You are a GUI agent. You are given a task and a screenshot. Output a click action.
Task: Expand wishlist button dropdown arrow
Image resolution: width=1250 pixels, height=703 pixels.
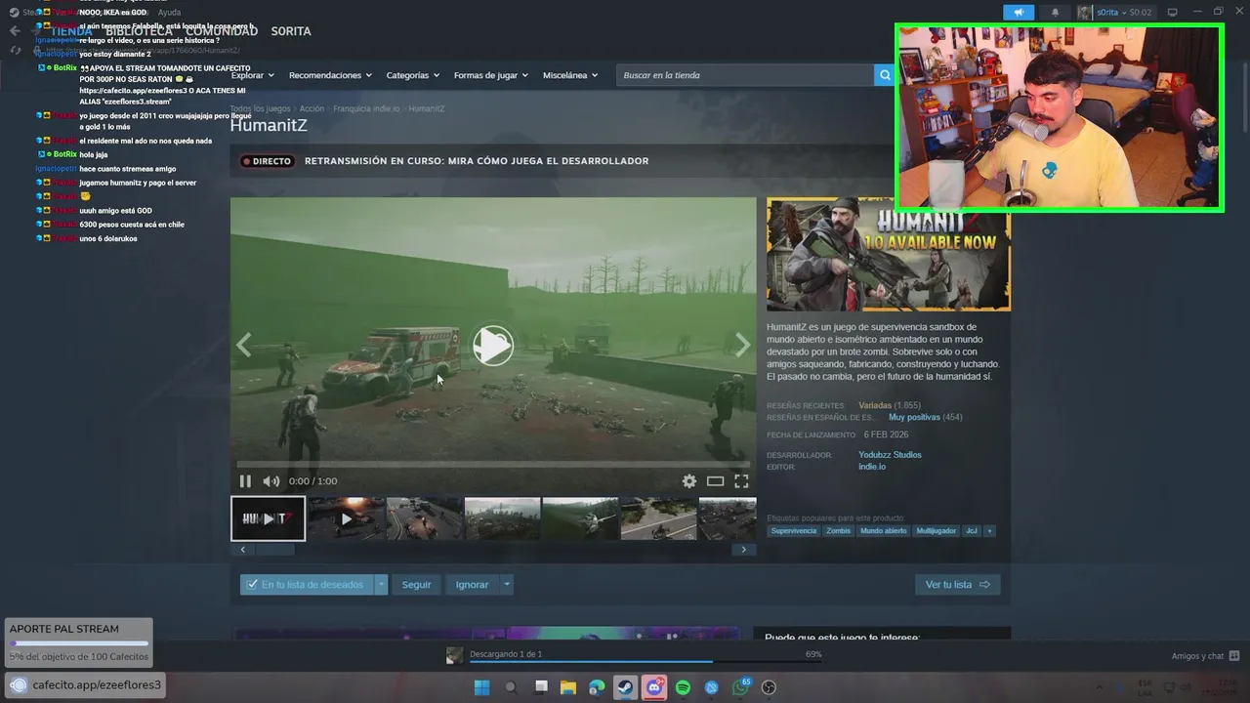(x=381, y=585)
